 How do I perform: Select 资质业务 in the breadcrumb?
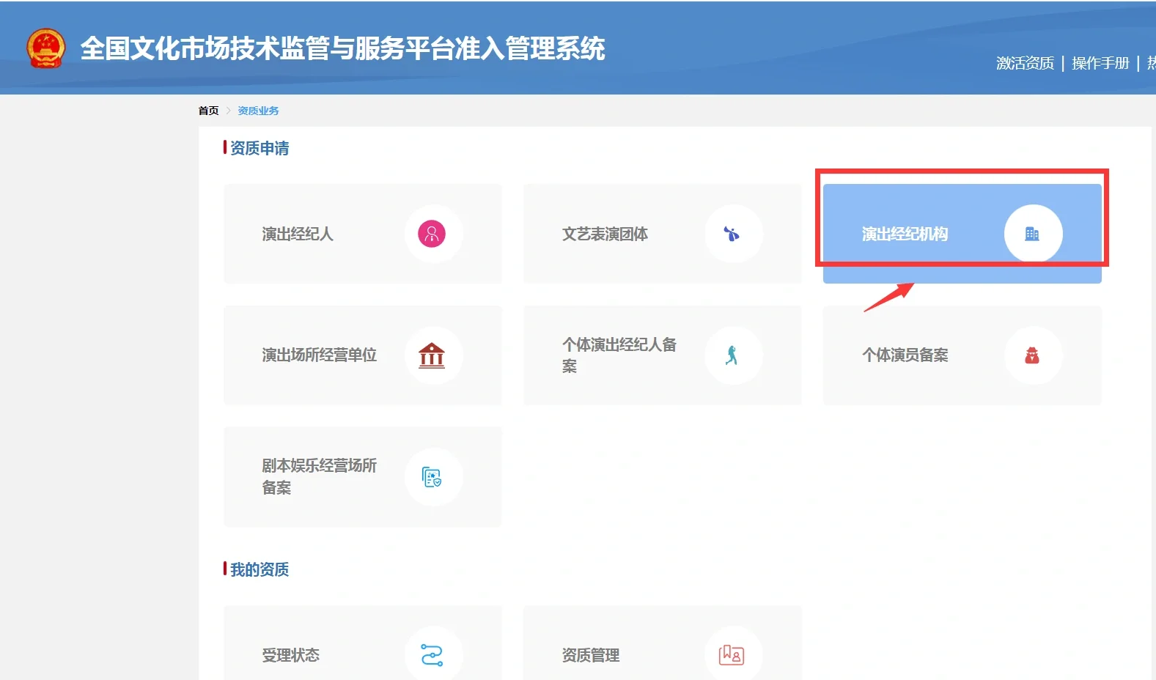click(258, 111)
